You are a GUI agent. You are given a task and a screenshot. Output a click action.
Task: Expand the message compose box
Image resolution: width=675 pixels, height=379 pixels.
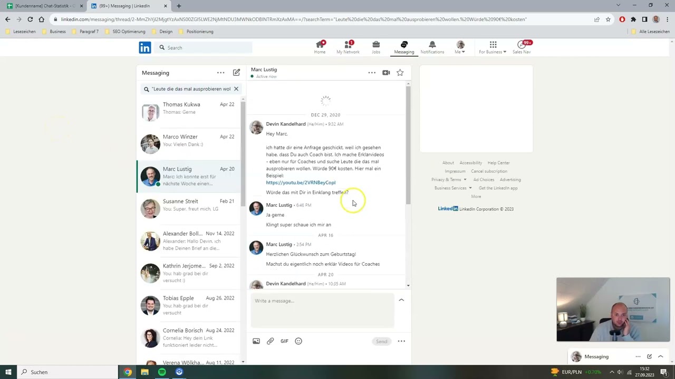pos(401,300)
